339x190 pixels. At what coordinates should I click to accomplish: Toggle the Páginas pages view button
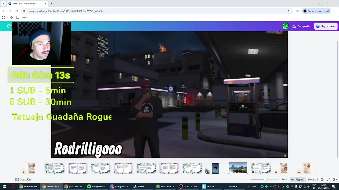[x=298, y=179]
